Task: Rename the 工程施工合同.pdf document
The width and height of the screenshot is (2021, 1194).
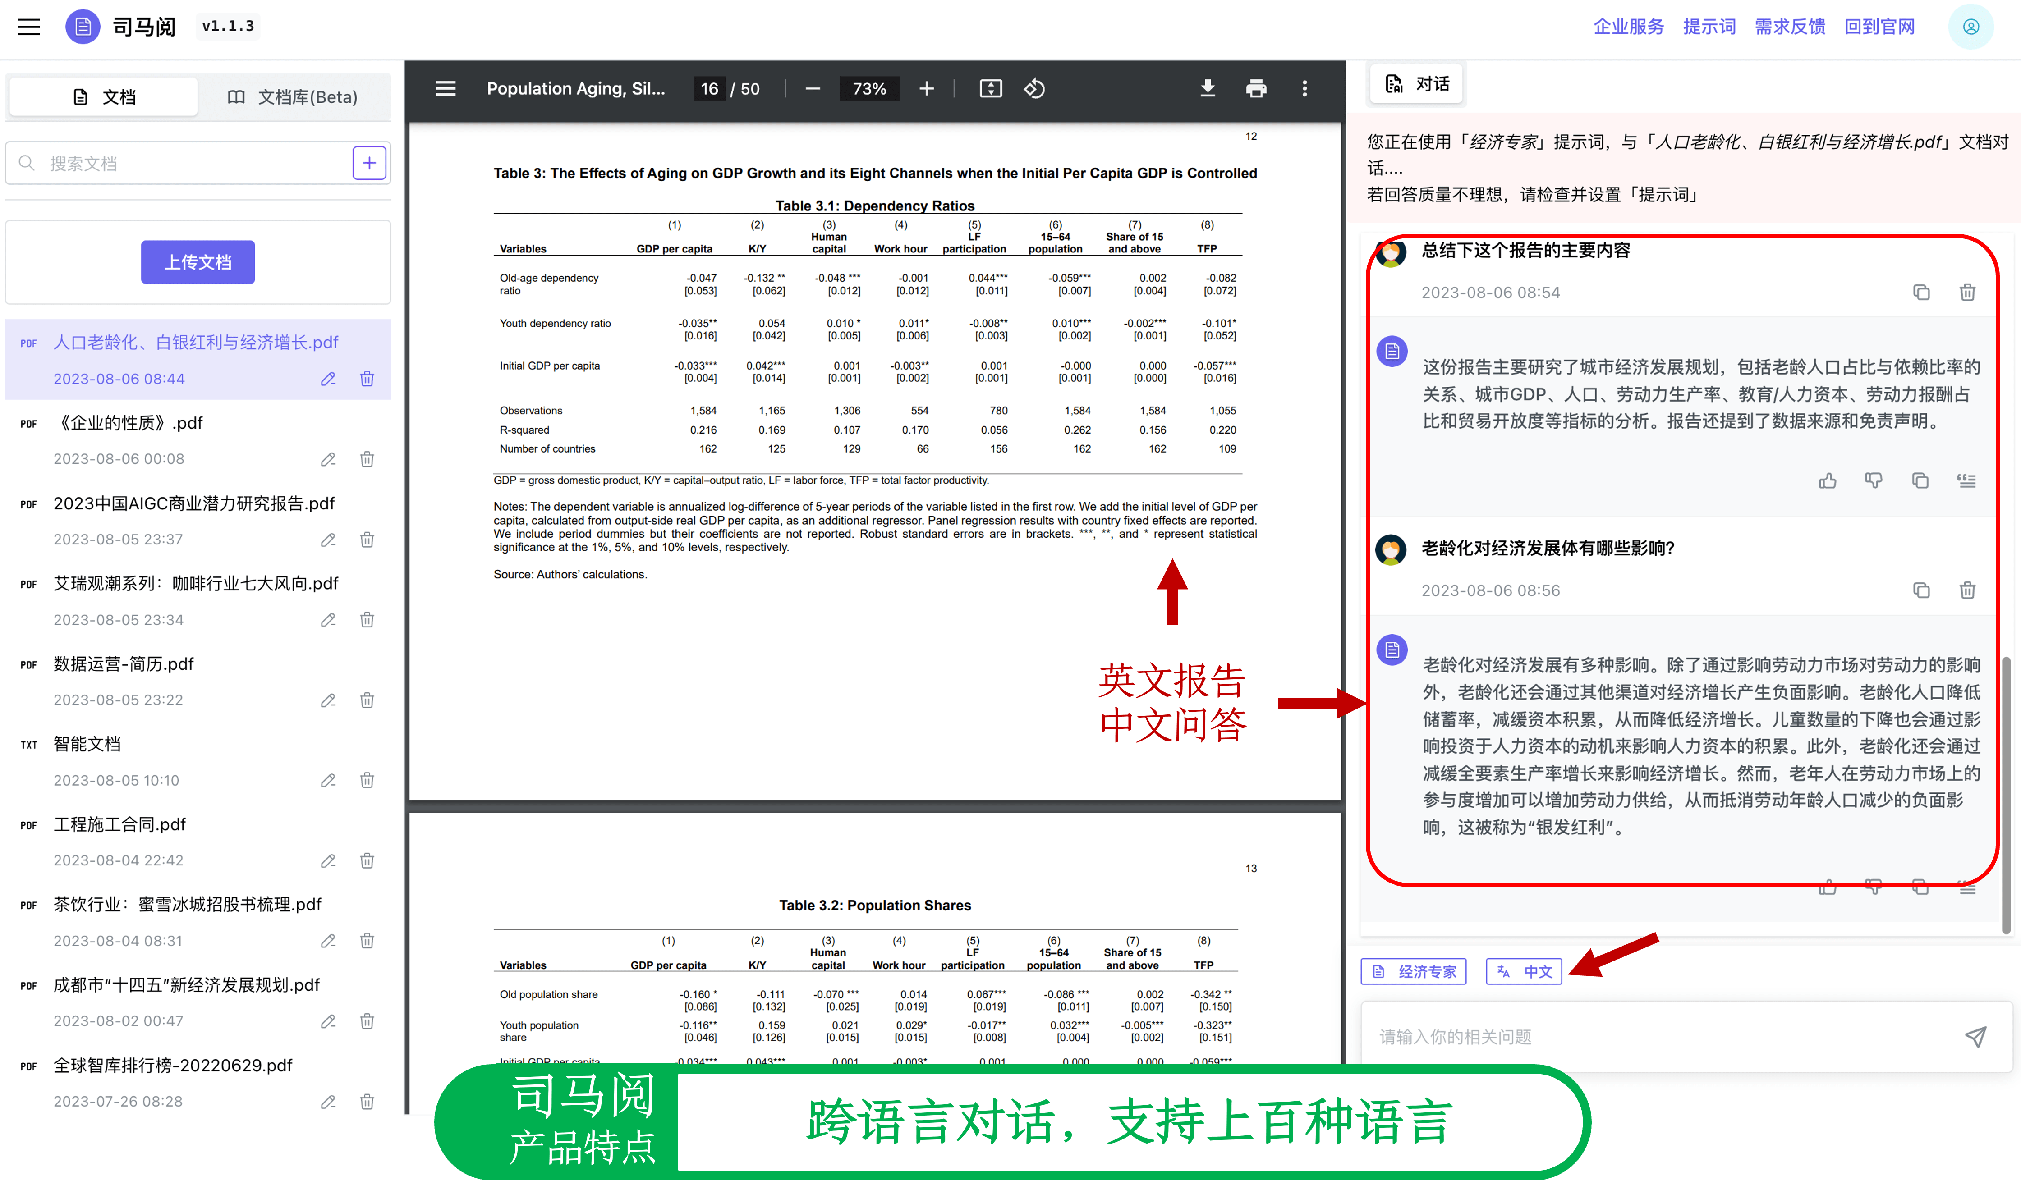Action: [x=327, y=861]
